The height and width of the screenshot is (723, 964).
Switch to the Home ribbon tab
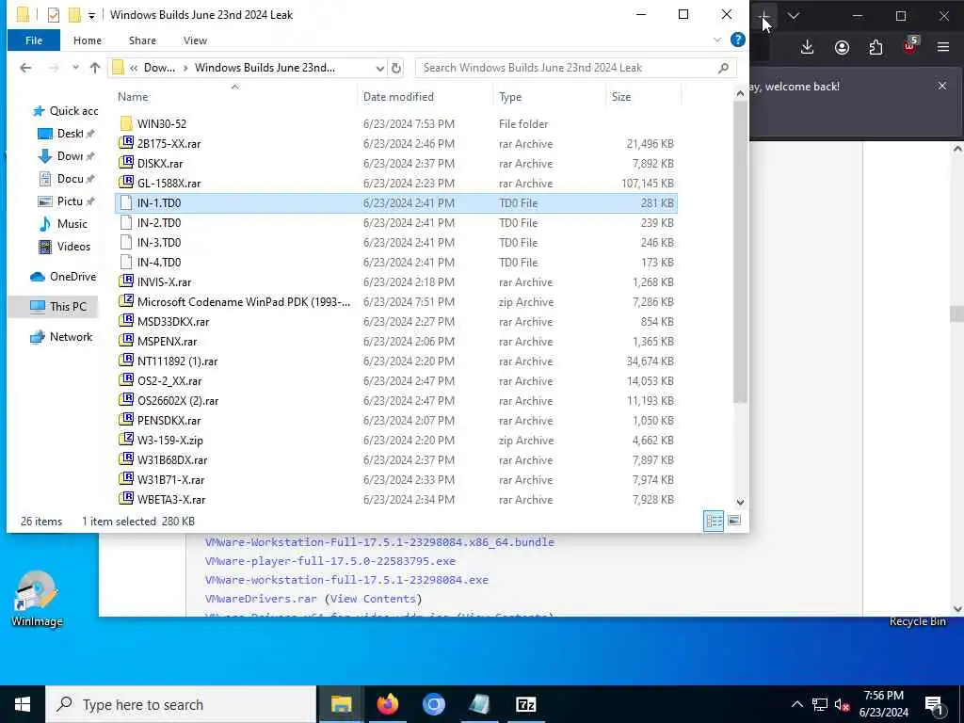click(88, 40)
